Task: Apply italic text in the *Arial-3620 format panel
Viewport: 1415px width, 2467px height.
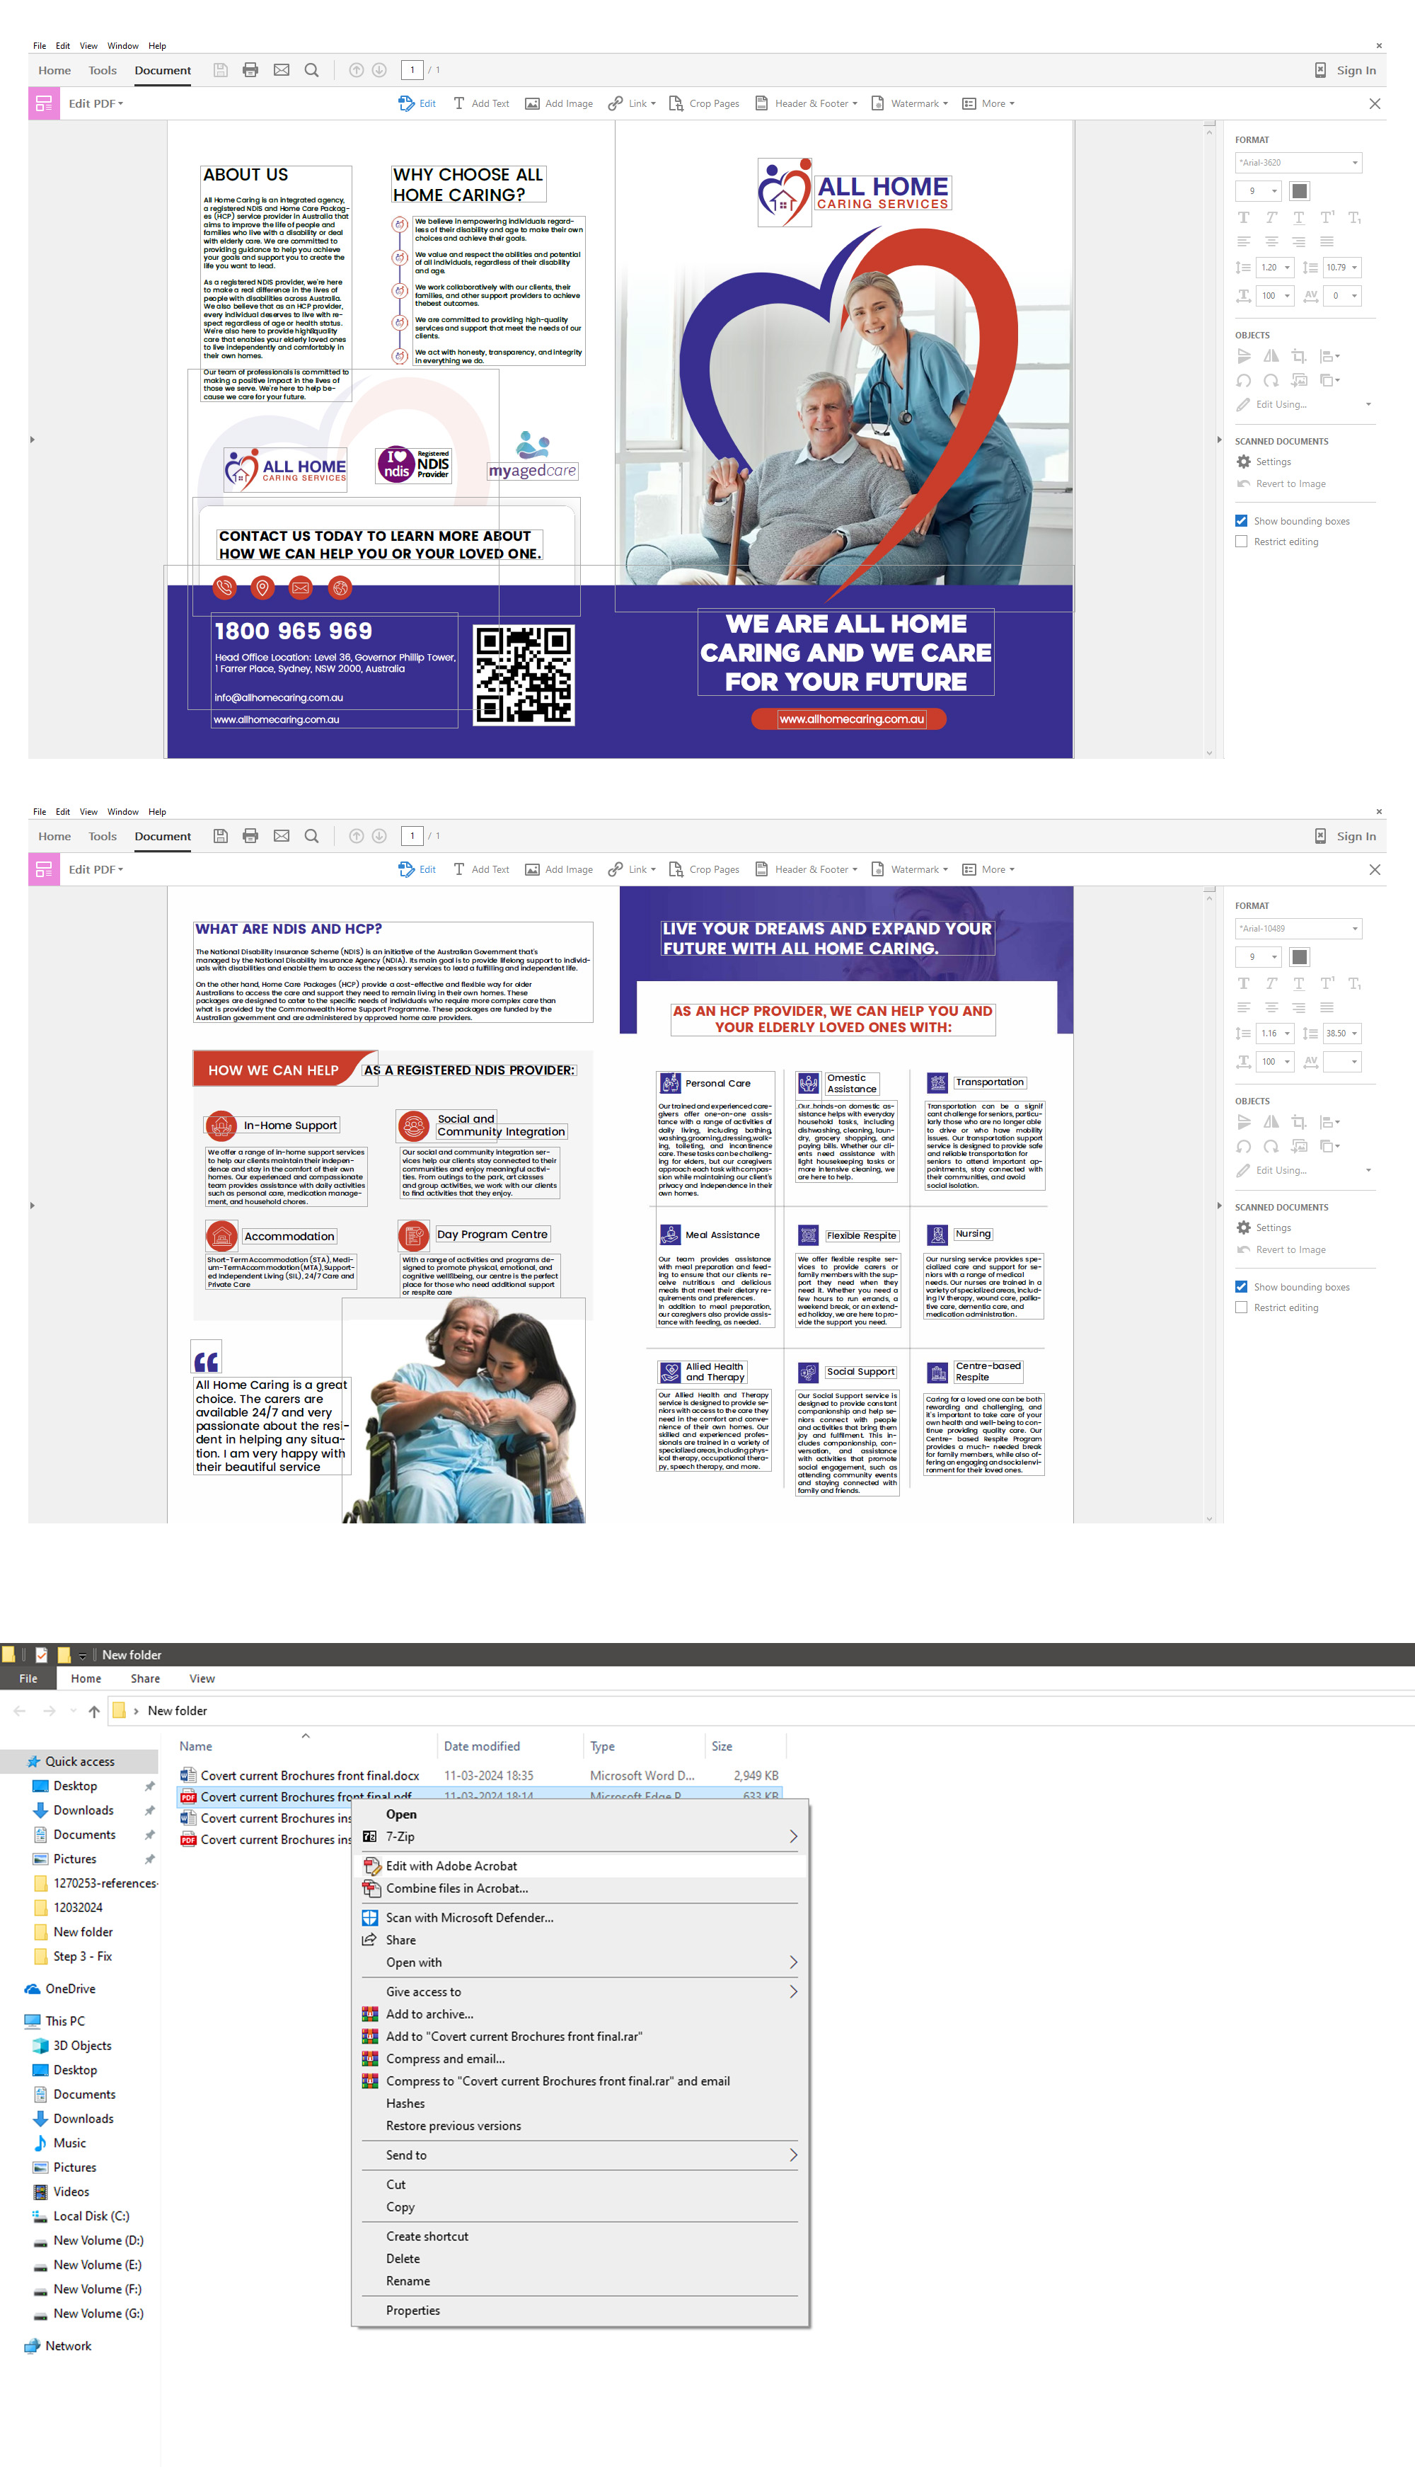Action: click(1271, 218)
